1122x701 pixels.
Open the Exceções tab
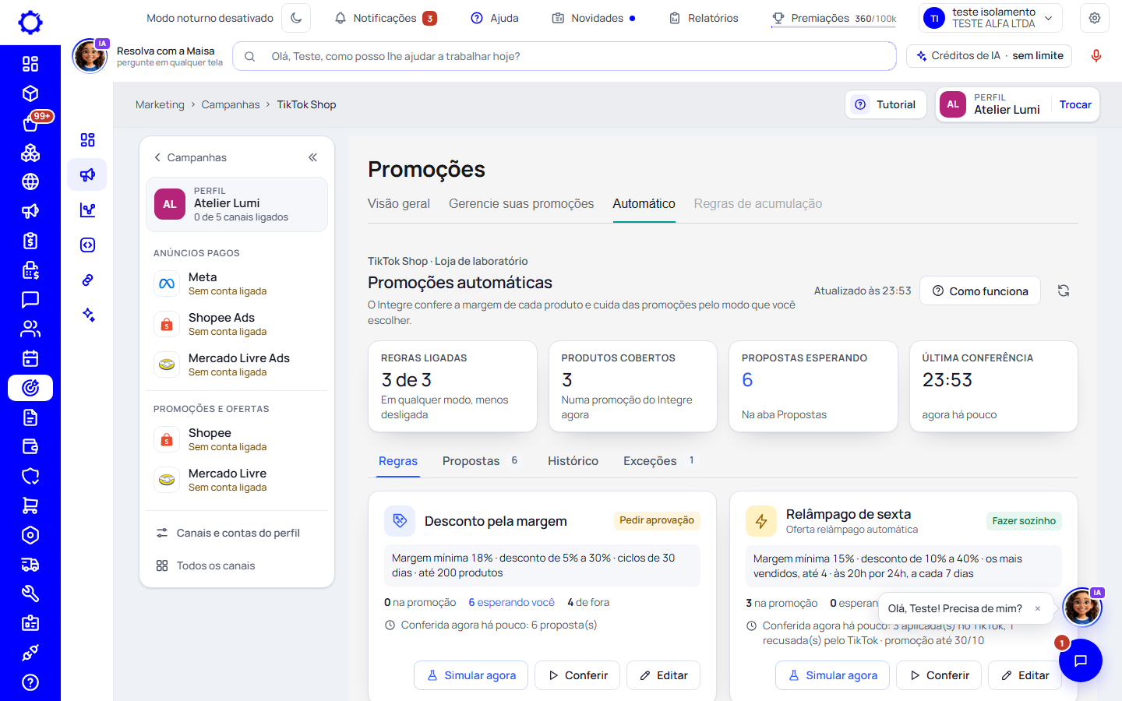tap(659, 461)
